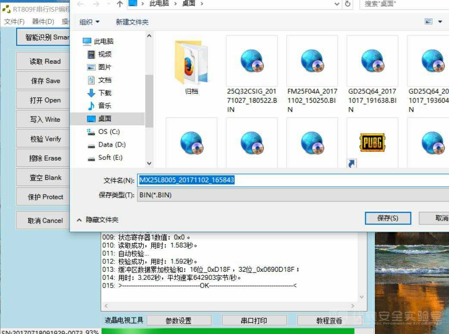Select 桌面 in the navigation pane

coord(107,119)
